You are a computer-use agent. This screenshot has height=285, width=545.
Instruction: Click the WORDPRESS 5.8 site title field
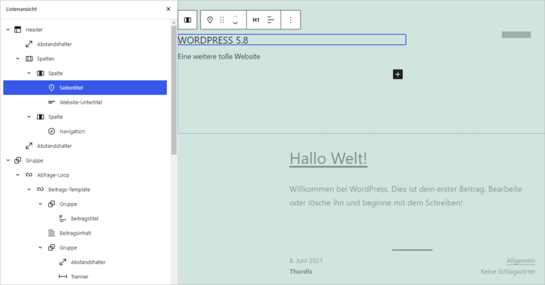point(292,40)
